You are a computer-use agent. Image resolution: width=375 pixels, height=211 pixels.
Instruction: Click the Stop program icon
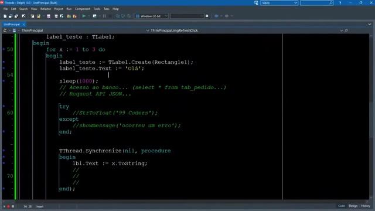click(x=110, y=16)
